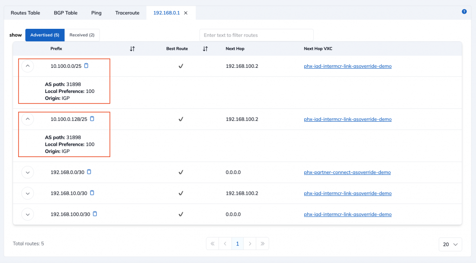This screenshot has width=476, height=263.
Task: Go to last page of routes
Action: 263,243
